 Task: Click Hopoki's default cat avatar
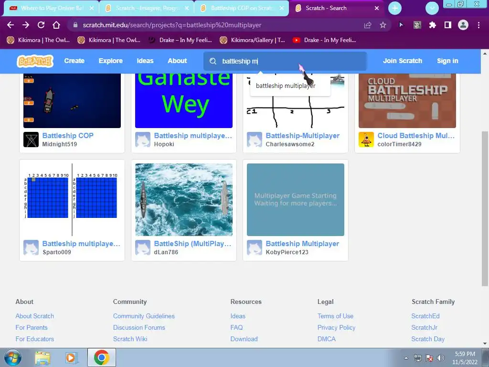(x=142, y=140)
